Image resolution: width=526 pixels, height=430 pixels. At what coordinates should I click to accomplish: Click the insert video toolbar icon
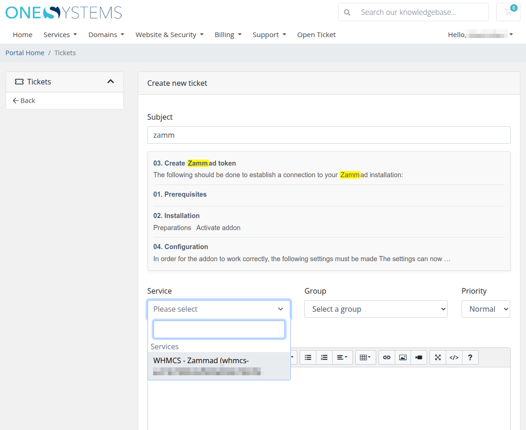[419, 358]
